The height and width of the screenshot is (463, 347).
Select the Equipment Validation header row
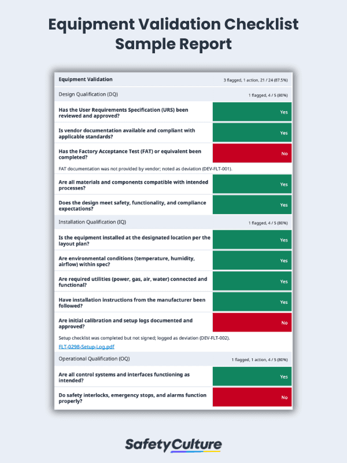click(x=86, y=79)
